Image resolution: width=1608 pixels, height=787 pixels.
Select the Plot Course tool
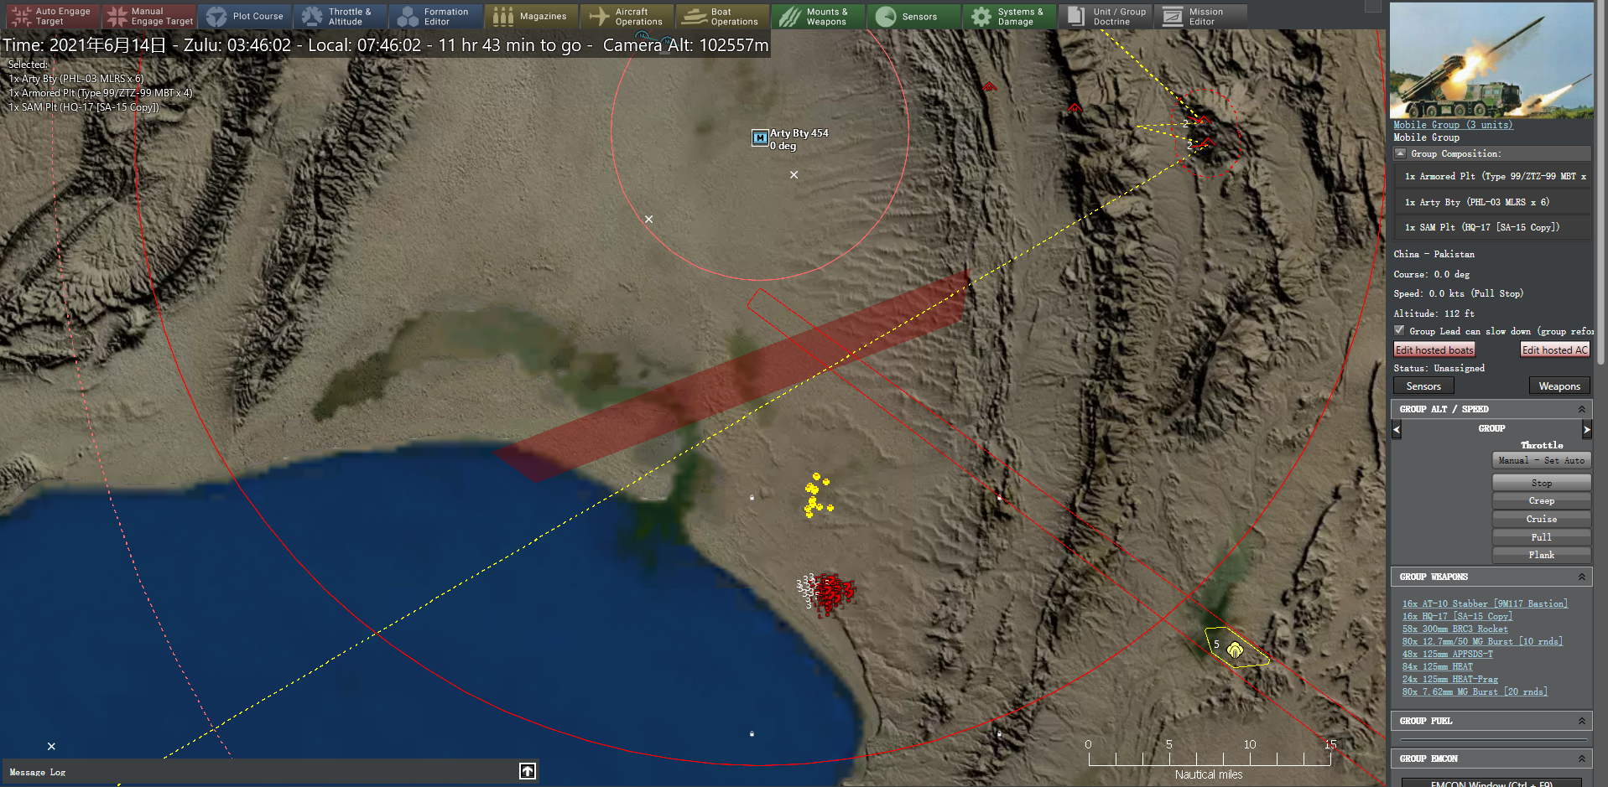(x=246, y=16)
